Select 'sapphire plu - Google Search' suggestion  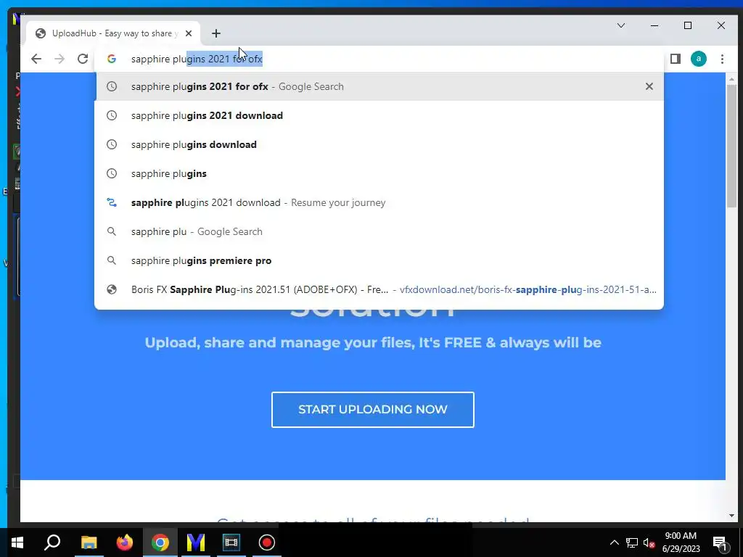(x=379, y=231)
